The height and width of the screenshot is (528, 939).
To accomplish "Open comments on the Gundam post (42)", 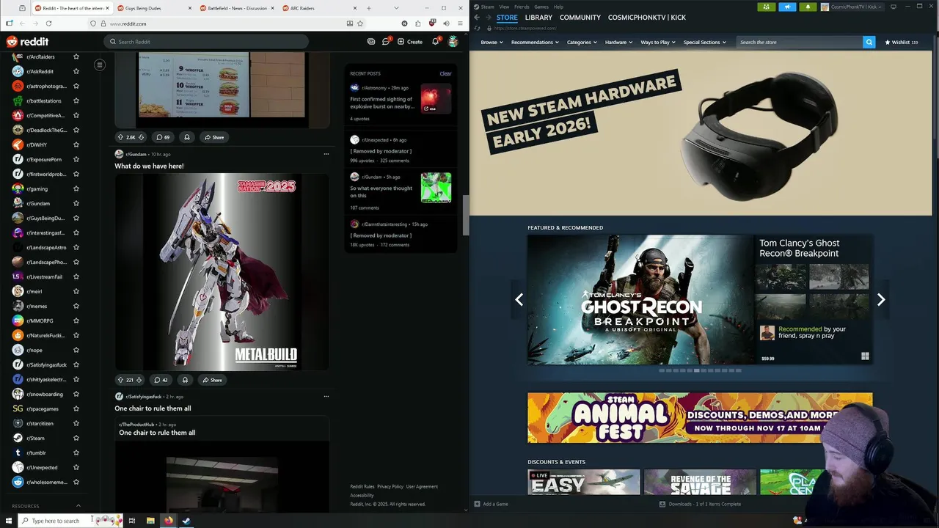I will click(x=161, y=380).
